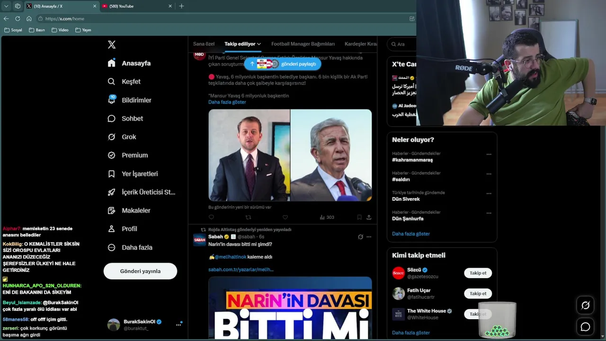Switch to Sana özel tab
Image resolution: width=606 pixels, height=341 pixels.
[x=204, y=44]
